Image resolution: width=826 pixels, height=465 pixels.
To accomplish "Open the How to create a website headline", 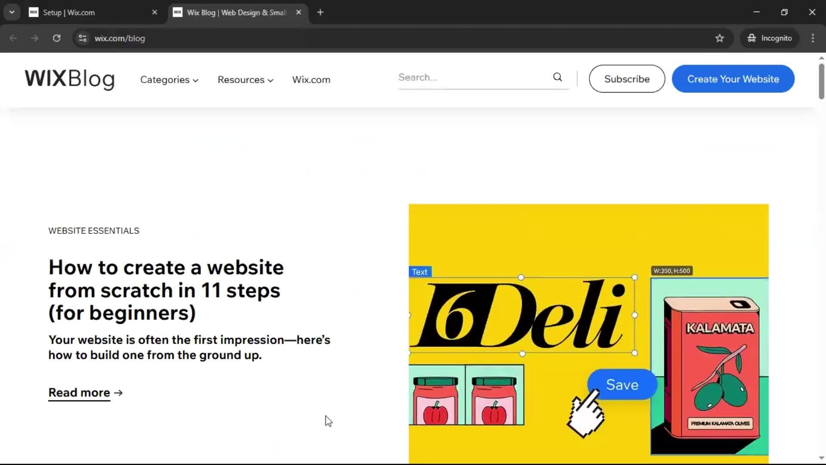I will [x=166, y=290].
